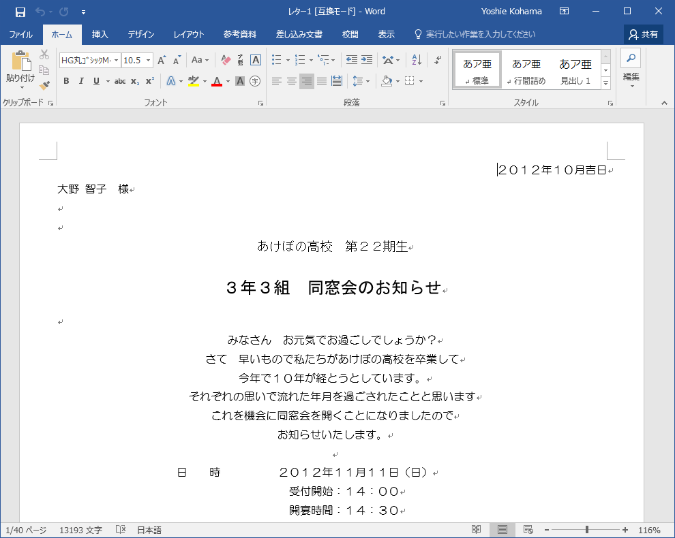
Task: Click the enclosed border character A icon
Action: click(x=255, y=60)
